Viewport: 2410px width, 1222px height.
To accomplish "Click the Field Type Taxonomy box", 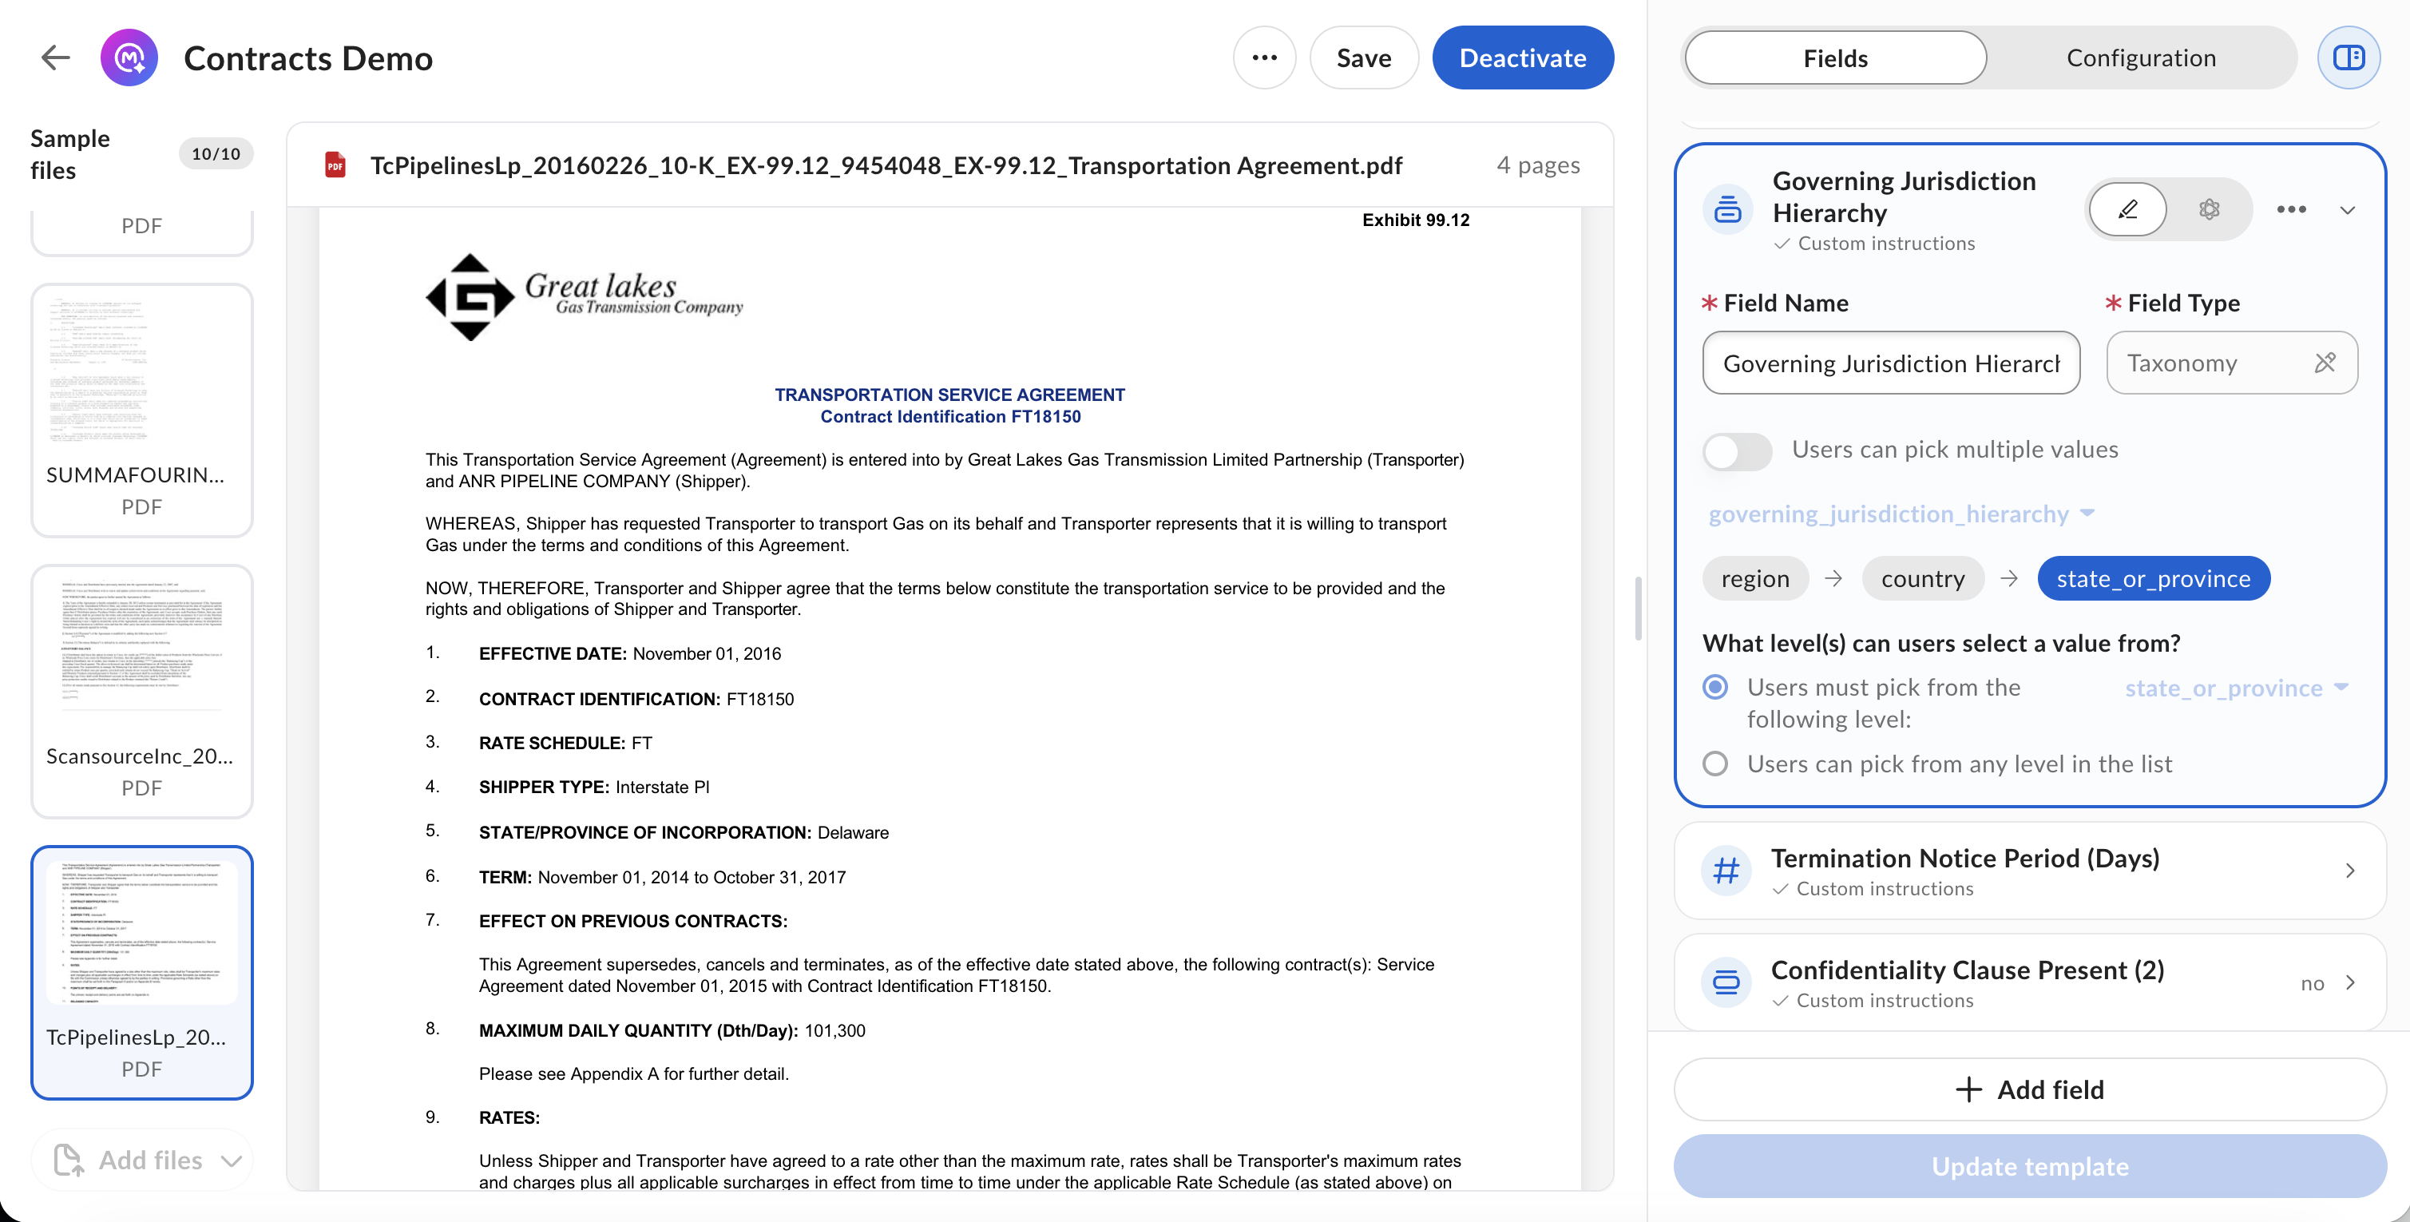I will [x=2231, y=363].
